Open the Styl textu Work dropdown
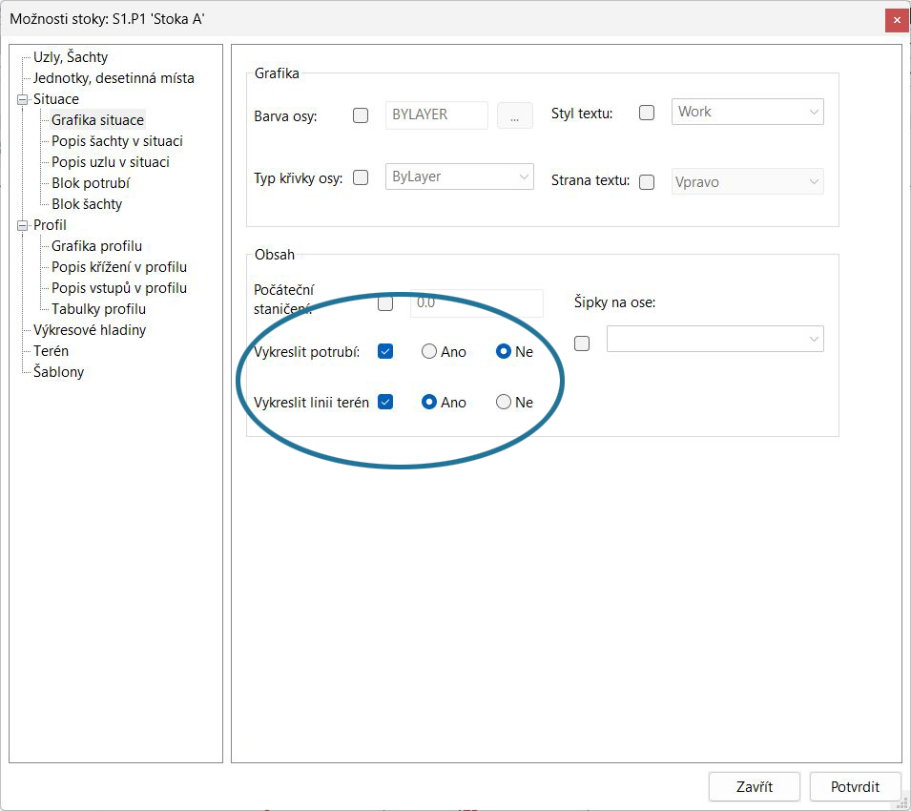The height and width of the screenshot is (811, 911). (x=747, y=112)
